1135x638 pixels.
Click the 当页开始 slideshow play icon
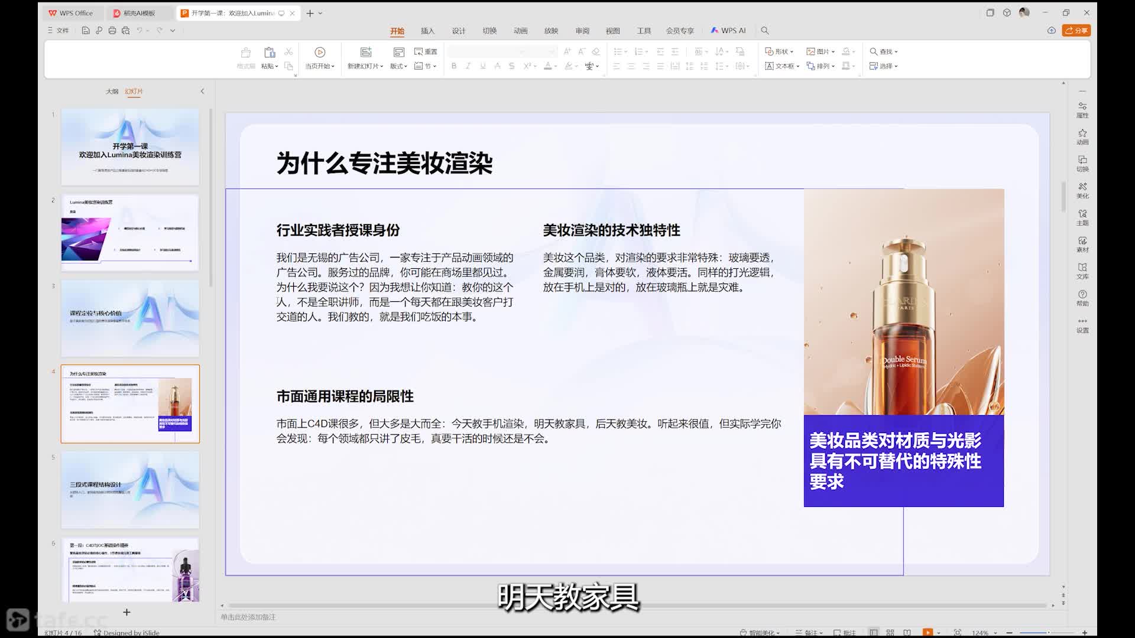(x=320, y=52)
